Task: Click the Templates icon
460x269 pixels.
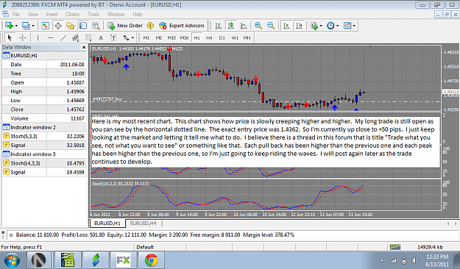Action: pyautogui.click(x=347, y=26)
